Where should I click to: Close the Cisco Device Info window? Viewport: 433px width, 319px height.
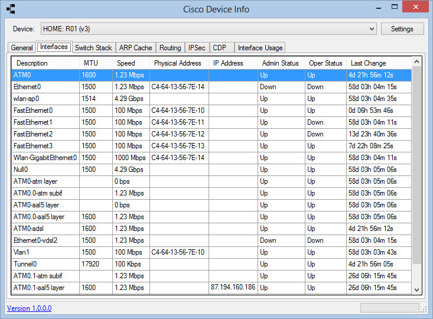coord(416,7)
